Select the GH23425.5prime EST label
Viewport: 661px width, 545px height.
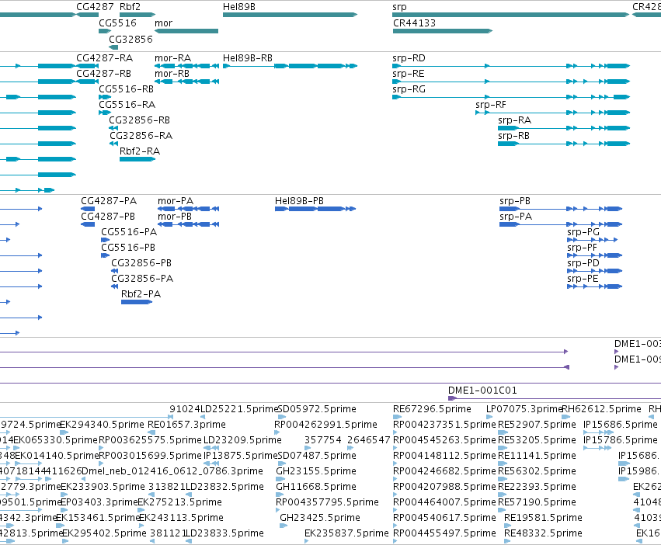coord(320,518)
